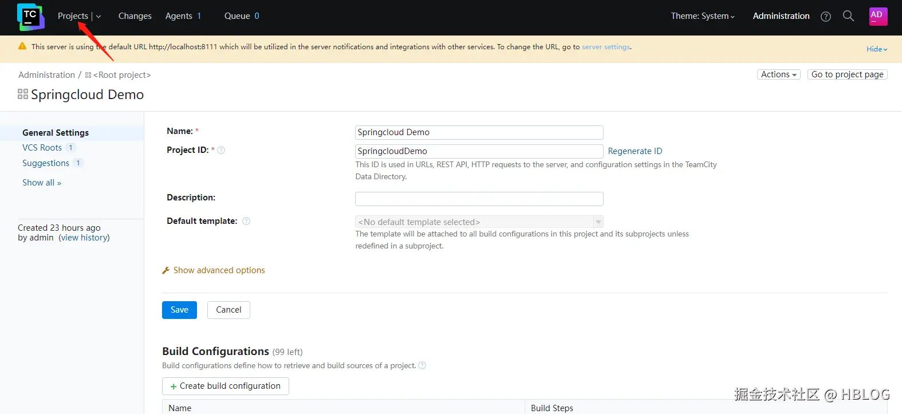Open the default template combo box

coord(479,222)
